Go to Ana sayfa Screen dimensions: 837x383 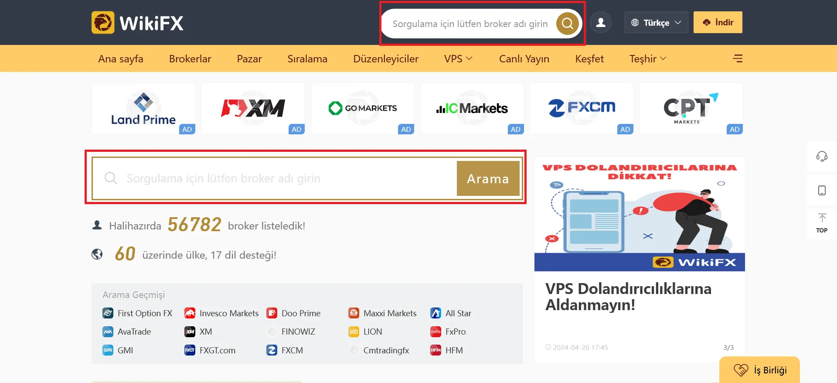pos(121,58)
